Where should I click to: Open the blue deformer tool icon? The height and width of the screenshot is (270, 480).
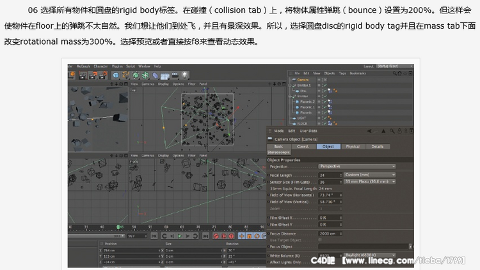tap(156, 75)
